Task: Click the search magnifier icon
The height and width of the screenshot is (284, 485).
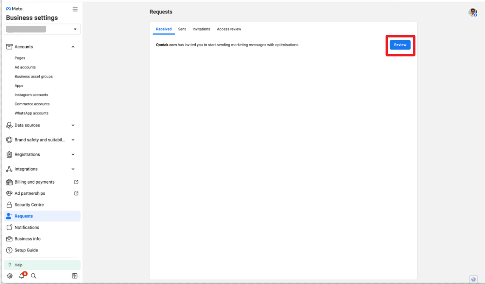Action: pos(34,276)
